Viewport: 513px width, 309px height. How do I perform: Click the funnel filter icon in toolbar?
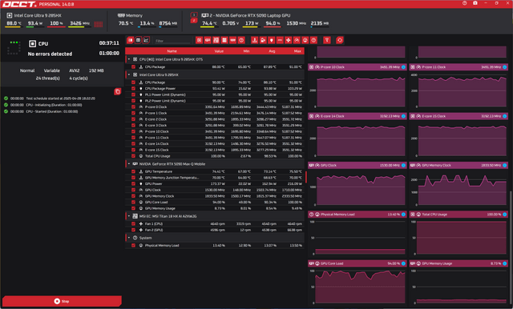tap(326, 40)
